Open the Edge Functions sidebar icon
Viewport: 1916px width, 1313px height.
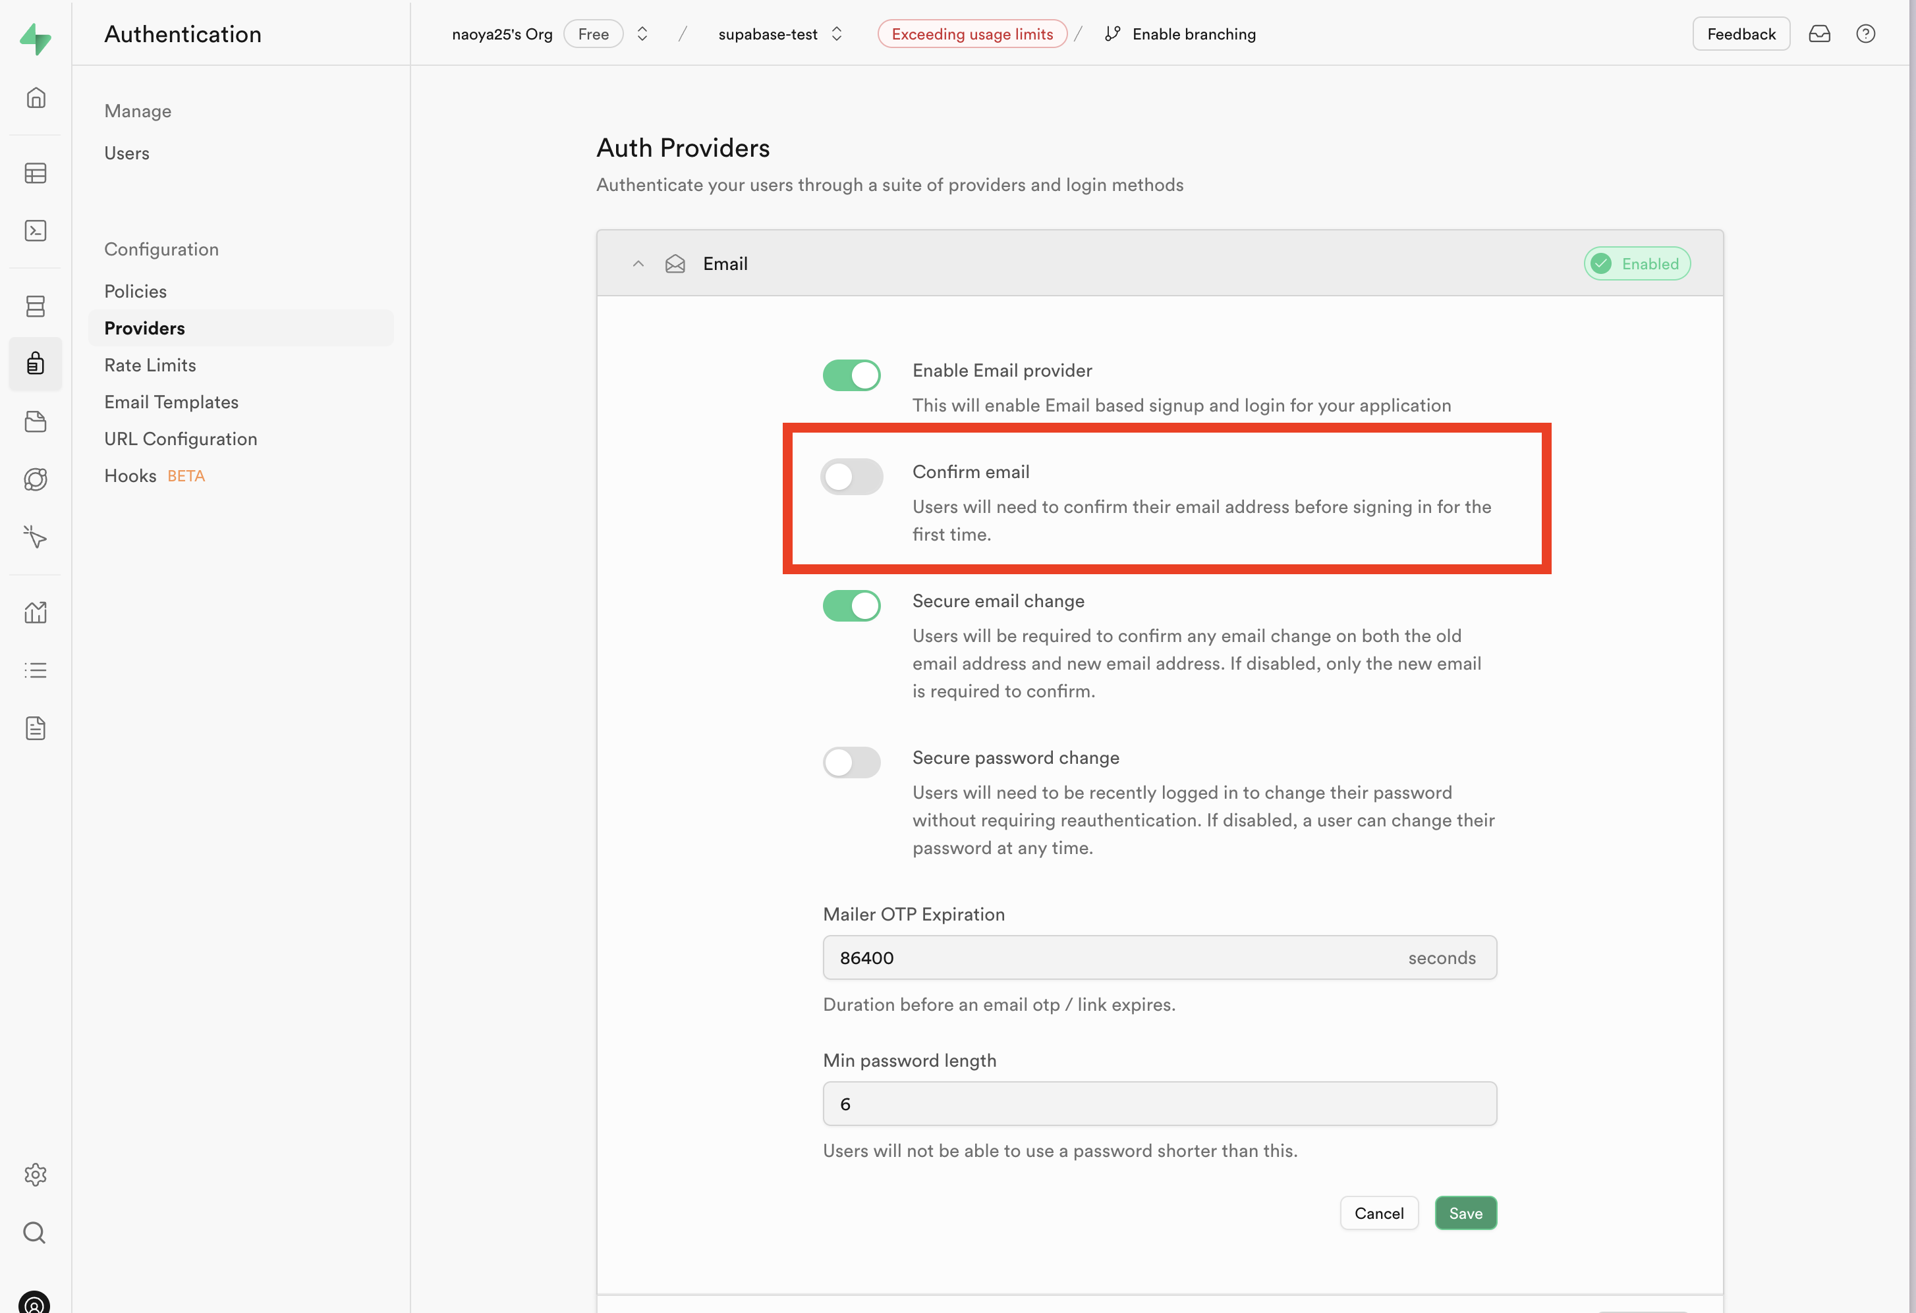click(36, 479)
